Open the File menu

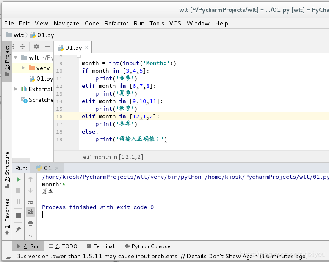[9, 23]
